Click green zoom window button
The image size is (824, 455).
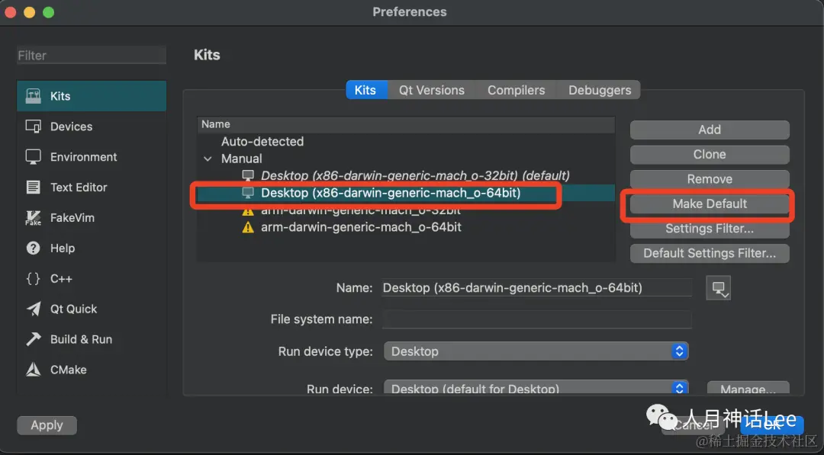(48, 12)
